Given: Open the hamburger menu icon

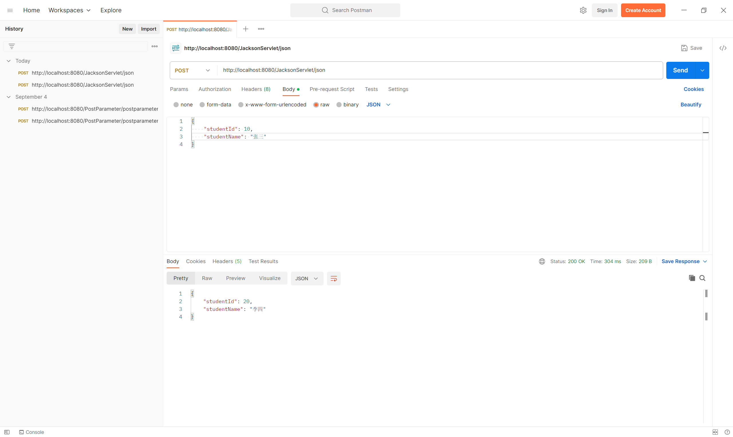Looking at the screenshot, I should click(x=10, y=10).
